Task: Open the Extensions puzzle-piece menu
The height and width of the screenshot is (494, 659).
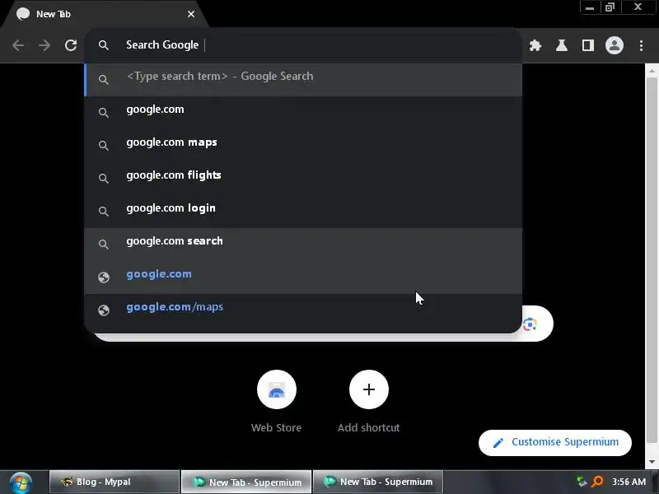Action: (x=535, y=45)
